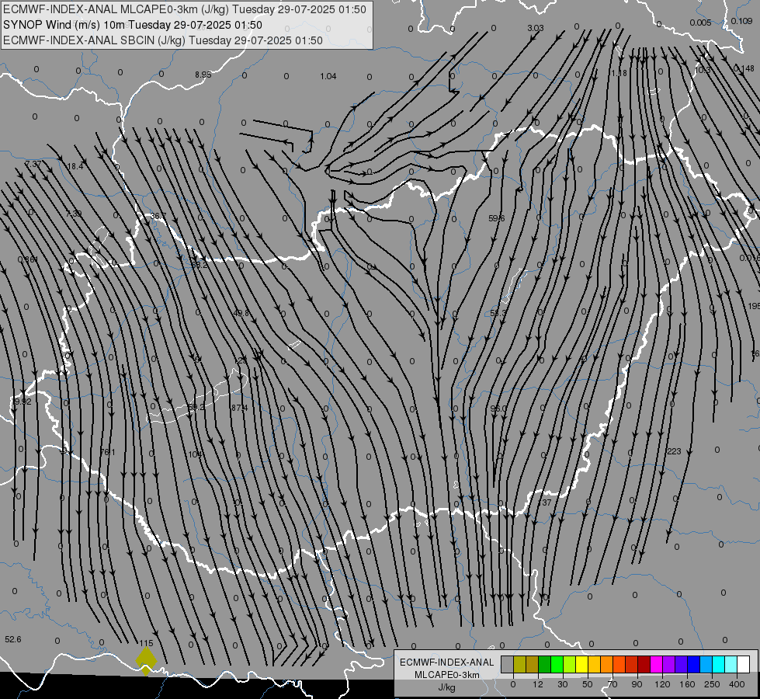Click the map value 58.3
This screenshot has width=760, height=699.
[498, 313]
